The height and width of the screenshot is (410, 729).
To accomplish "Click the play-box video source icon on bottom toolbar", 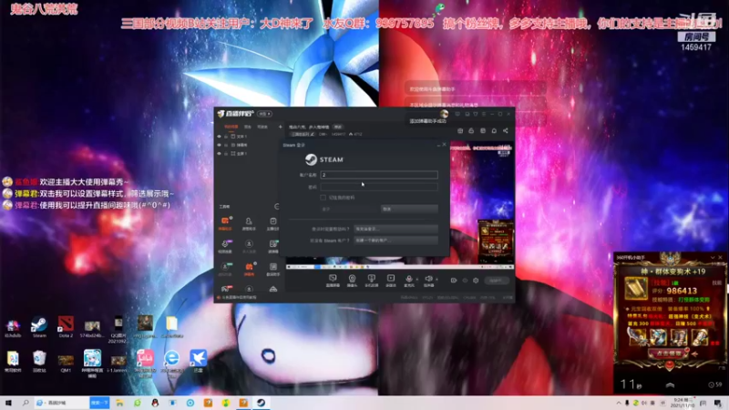I will [x=391, y=280].
